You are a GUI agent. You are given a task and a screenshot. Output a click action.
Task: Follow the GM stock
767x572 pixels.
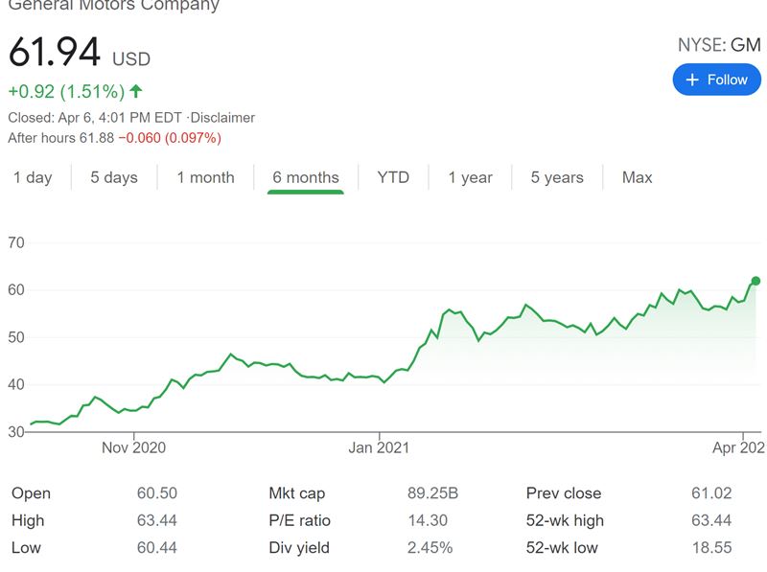716,80
